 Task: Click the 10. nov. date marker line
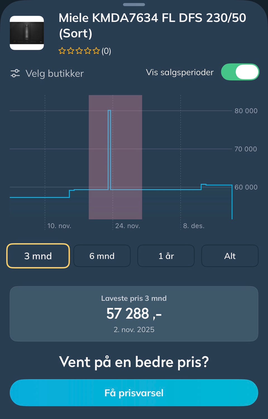tap(45, 162)
